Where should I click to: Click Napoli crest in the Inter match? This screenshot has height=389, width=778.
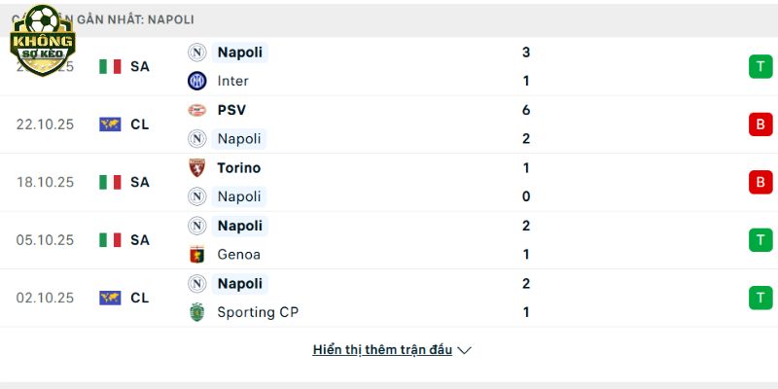coord(197,53)
